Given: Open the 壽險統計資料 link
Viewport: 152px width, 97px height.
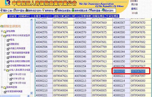Looking at the screenshot, I should [35, 11].
